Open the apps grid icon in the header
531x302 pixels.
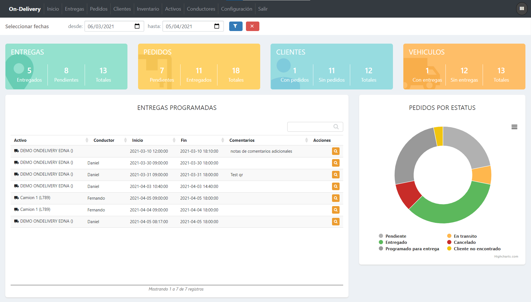(521, 9)
